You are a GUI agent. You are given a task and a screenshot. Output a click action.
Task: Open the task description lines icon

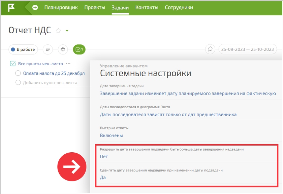[48, 49]
